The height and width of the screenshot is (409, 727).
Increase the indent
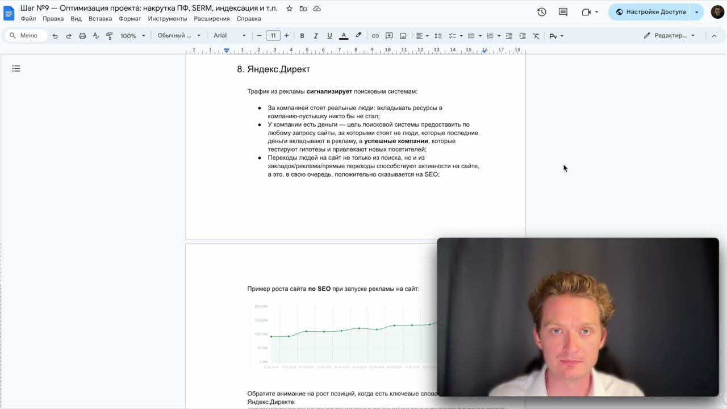coord(523,36)
